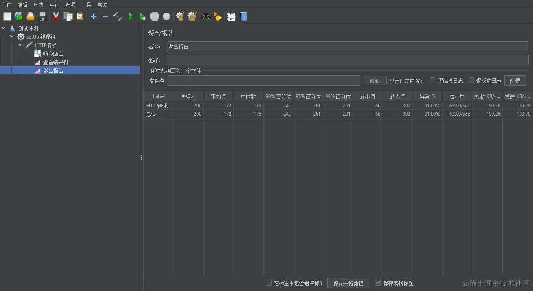Click the # 样本 column header
Screen dimensions: 533x291
point(189,96)
